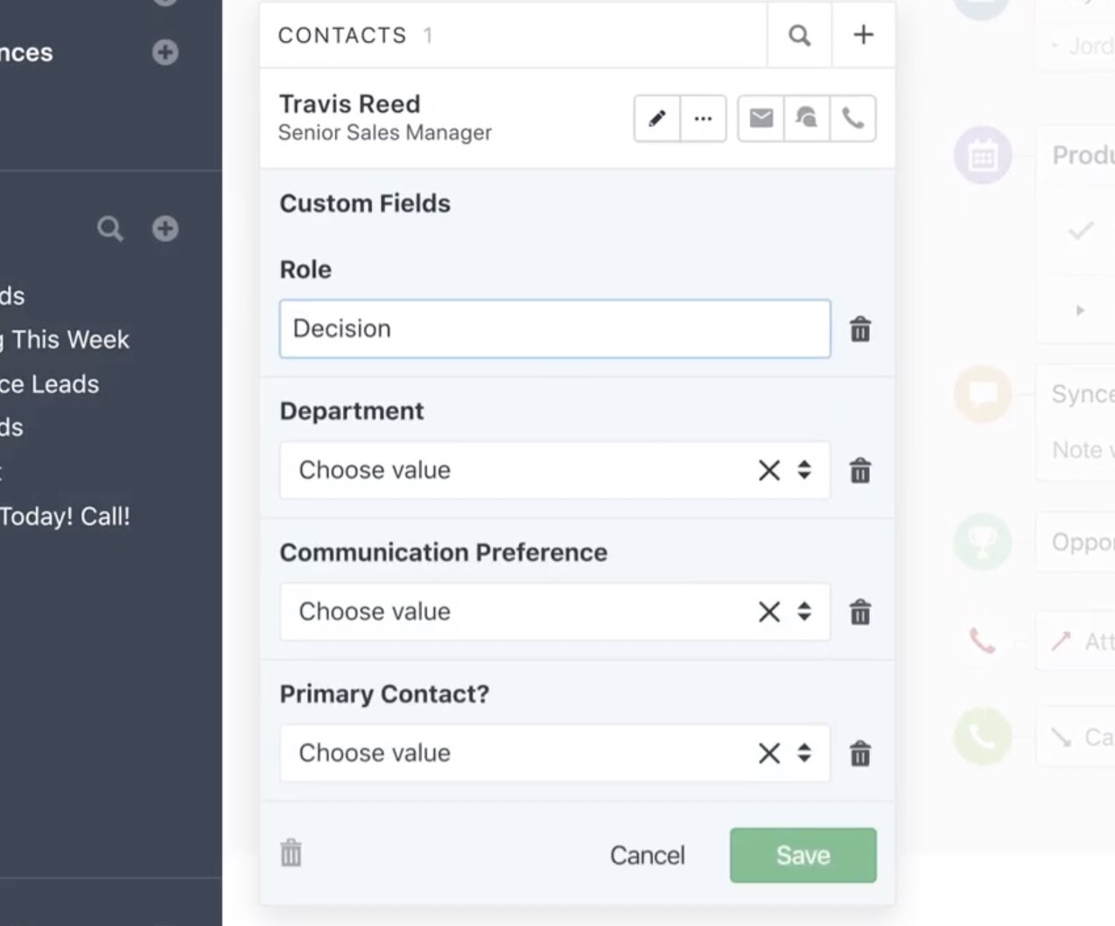Clear the Communication Preference value with X
This screenshot has width=1115, height=926.
[768, 612]
